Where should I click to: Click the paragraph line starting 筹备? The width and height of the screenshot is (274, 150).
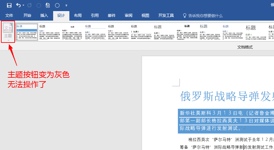click(x=227, y=147)
